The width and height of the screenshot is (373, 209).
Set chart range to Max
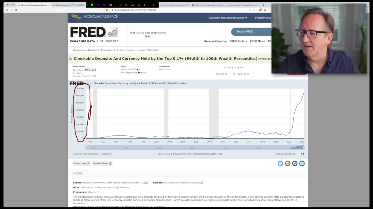tap(242, 68)
